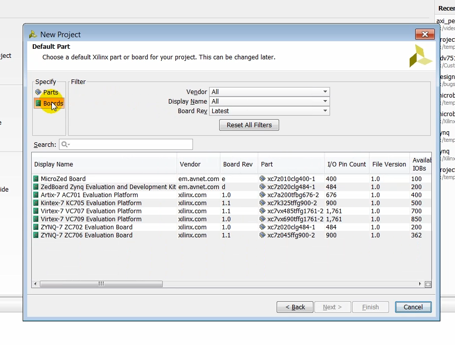455x345 pixels.
Task: Click the xc7vx690tffg1761-2 part chip icon
Action: 263,219
